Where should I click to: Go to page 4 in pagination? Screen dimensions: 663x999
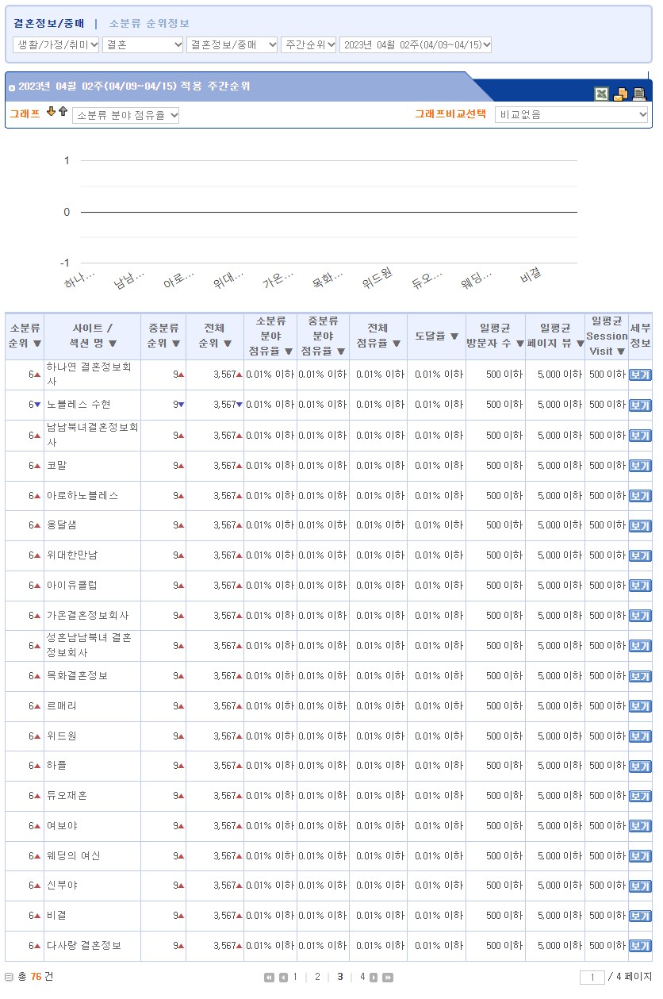click(362, 977)
